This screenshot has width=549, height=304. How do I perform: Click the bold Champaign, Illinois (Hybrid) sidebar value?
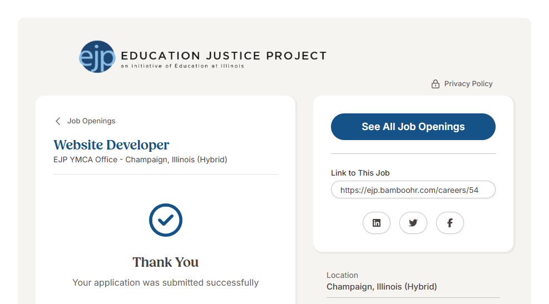[x=382, y=287]
